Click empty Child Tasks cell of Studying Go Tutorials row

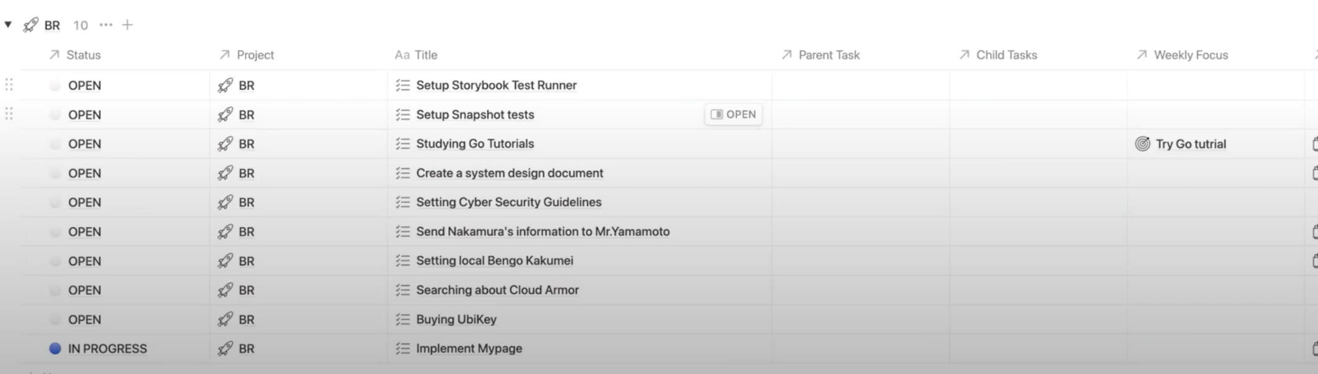point(1038,144)
